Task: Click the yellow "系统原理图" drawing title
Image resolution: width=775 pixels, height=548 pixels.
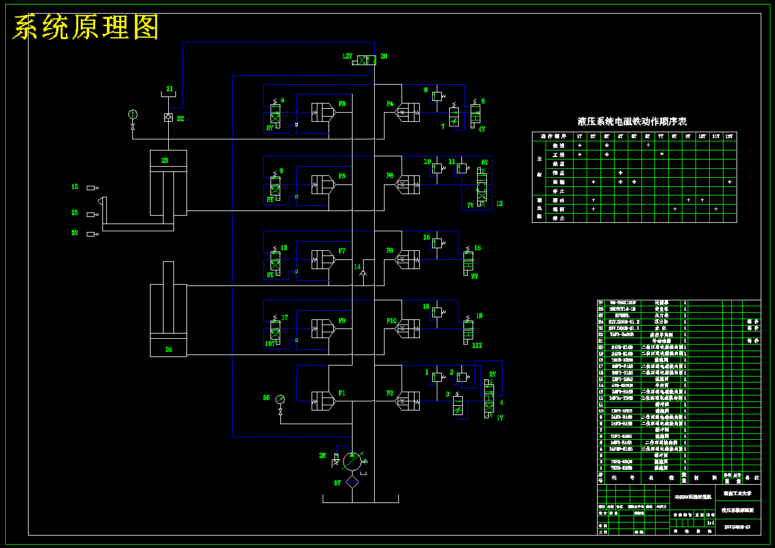Action: (85, 27)
